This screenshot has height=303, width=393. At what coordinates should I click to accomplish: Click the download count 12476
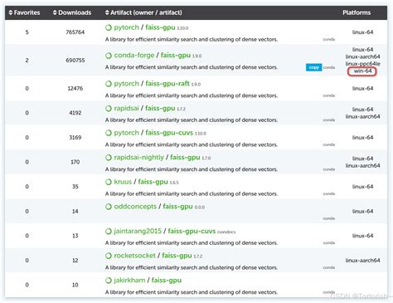click(x=75, y=89)
